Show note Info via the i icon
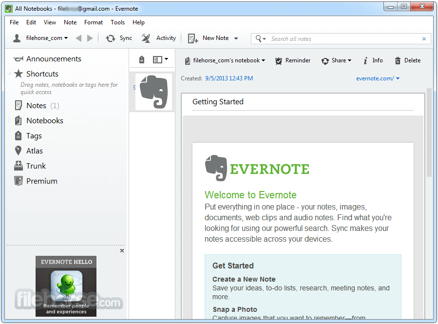This screenshot has height=324, width=438. point(365,60)
